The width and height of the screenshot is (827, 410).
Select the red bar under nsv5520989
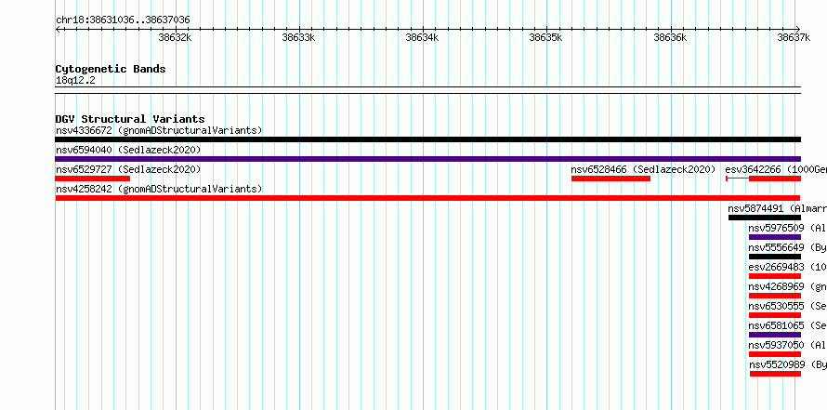[775, 374]
